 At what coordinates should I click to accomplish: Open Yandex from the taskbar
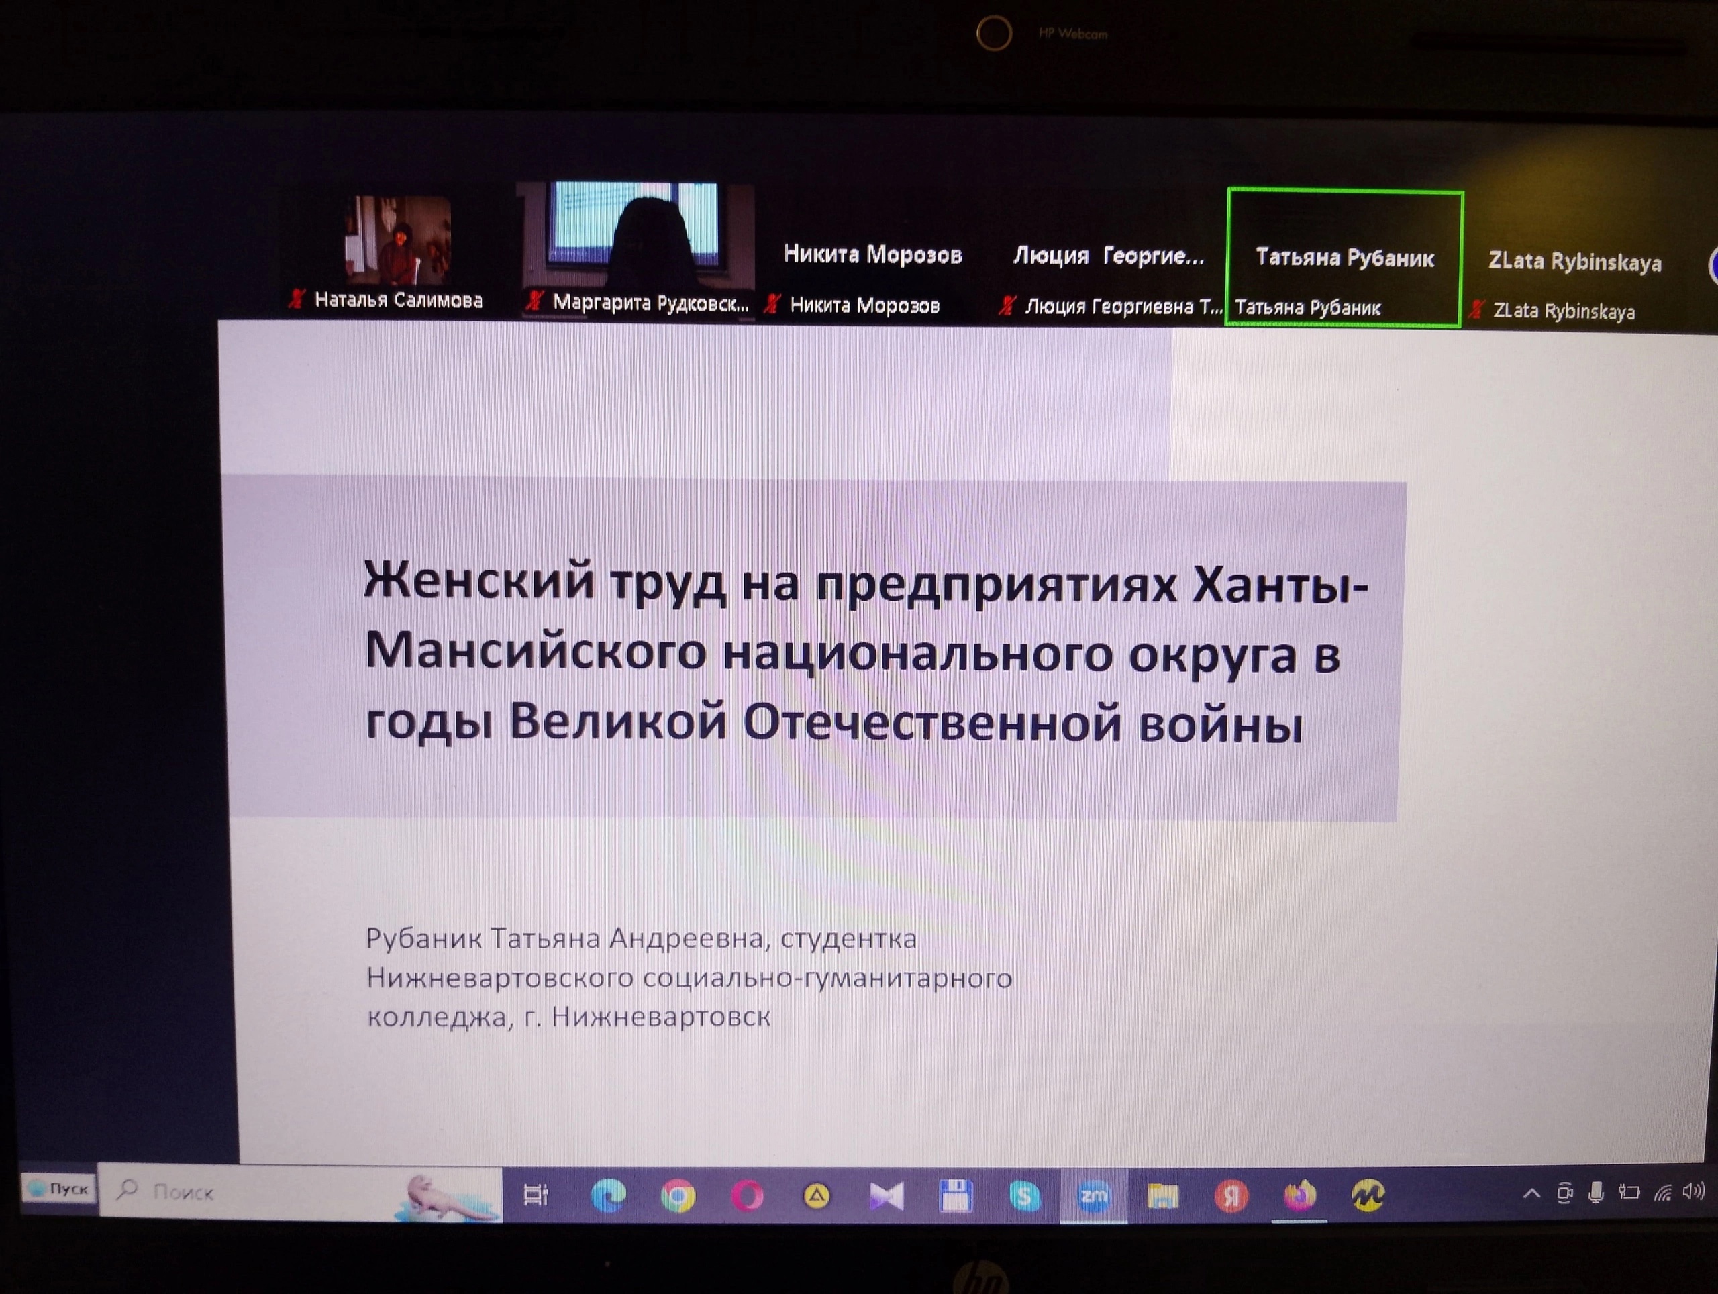(x=1231, y=1196)
